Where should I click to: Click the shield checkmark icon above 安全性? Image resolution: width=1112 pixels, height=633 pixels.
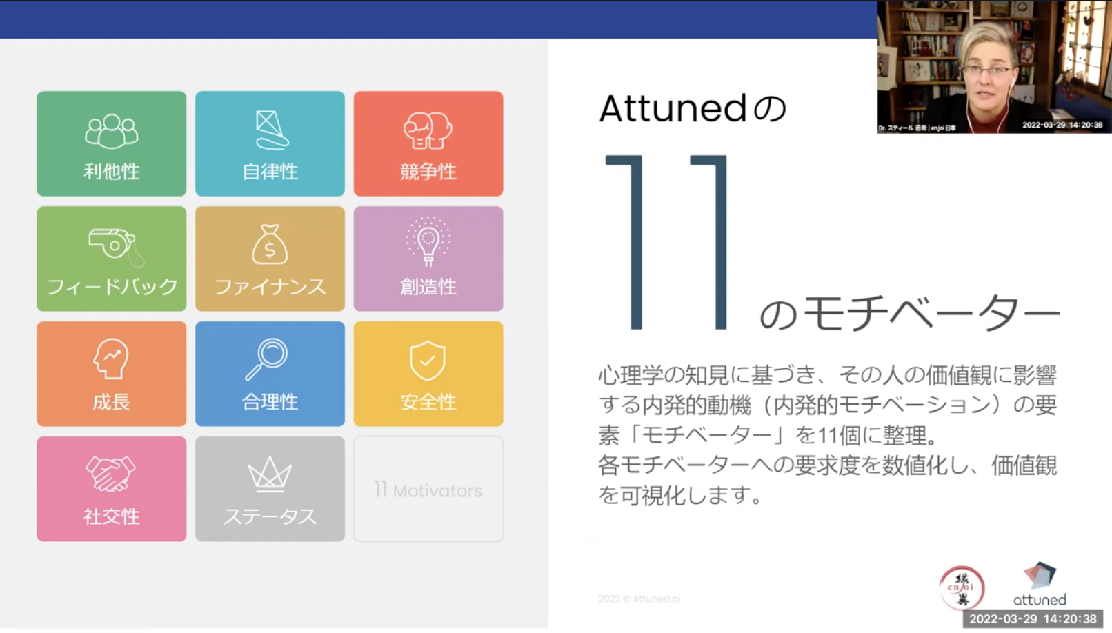[x=428, y=360]
